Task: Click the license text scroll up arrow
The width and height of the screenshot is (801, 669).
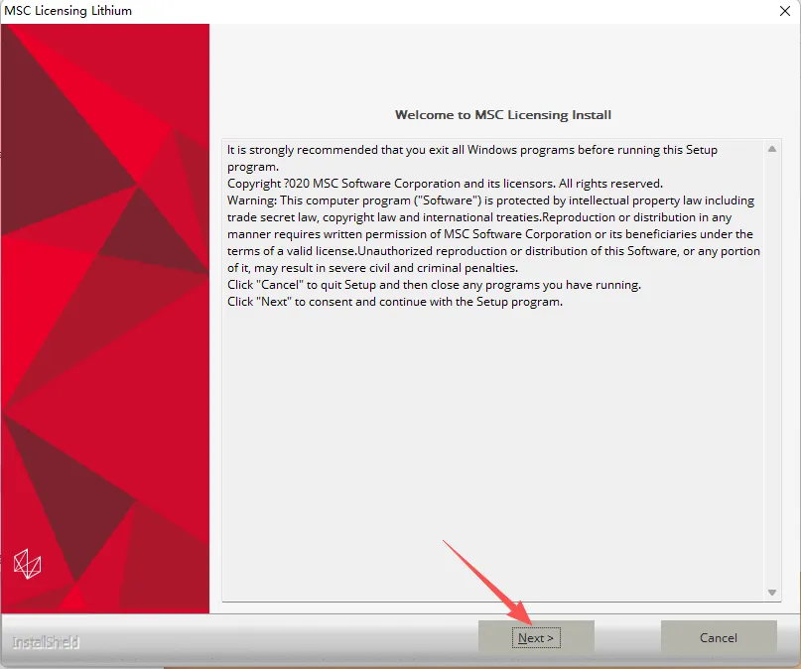Action: click(x=772, y=149)
